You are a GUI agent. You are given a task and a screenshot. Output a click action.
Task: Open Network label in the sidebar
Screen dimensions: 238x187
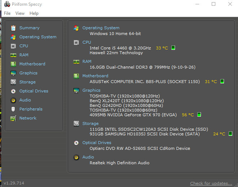[28, 118]
